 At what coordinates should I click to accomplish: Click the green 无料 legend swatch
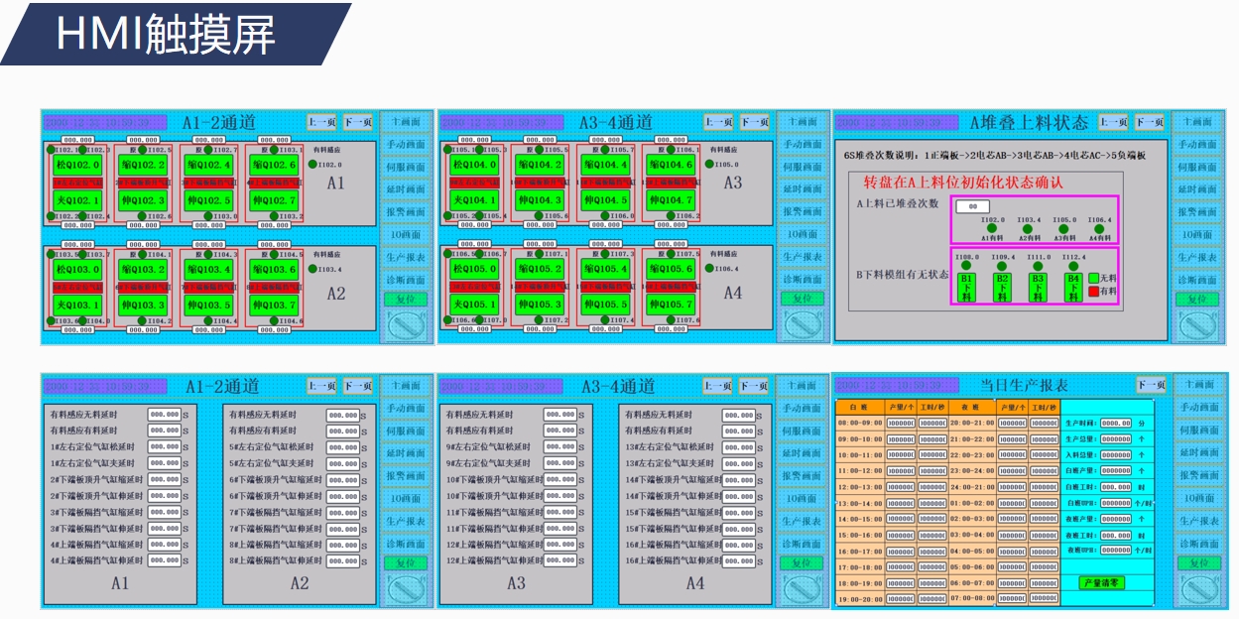1093,279
